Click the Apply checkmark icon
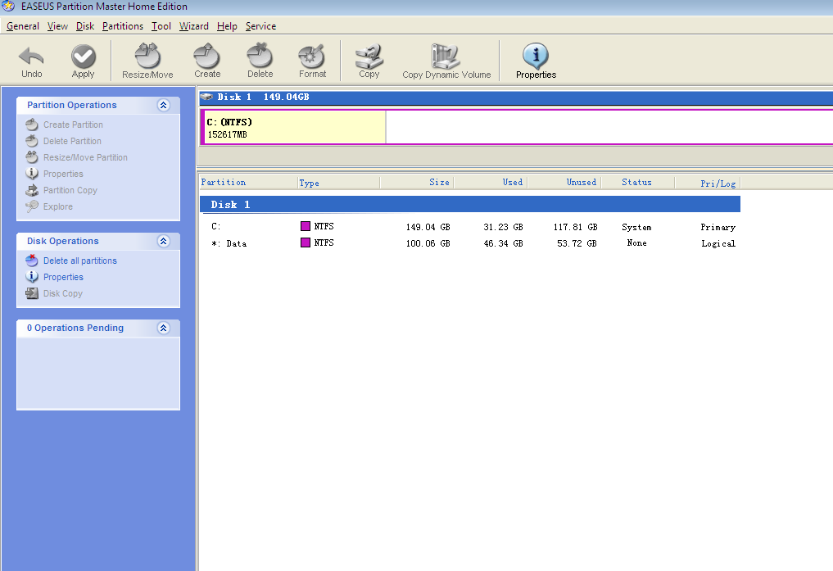The image size is (833, 571). pyautogui.click(x=83, y=57)
